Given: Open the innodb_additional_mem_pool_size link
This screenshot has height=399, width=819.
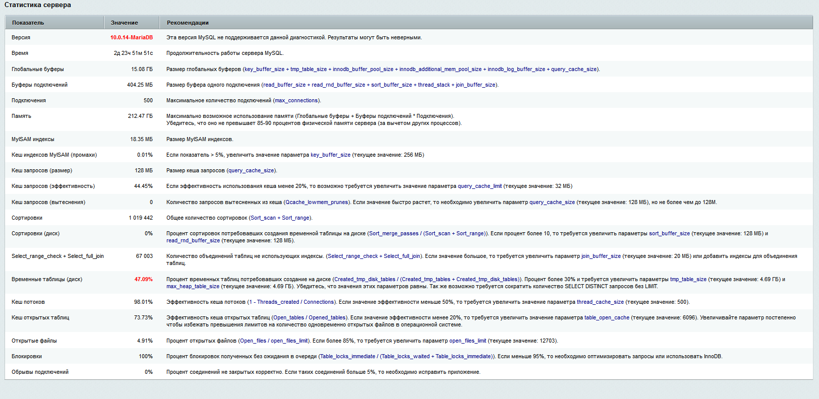Looking at the screenshot, I should pos(440,69).
